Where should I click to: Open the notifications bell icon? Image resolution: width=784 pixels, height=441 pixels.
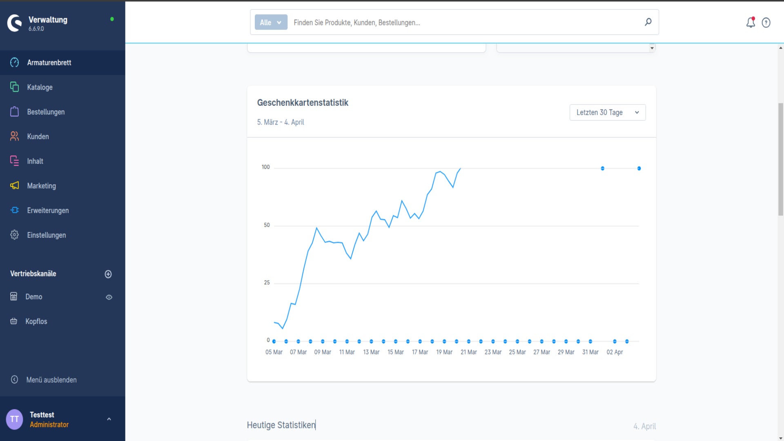(751, 22)
